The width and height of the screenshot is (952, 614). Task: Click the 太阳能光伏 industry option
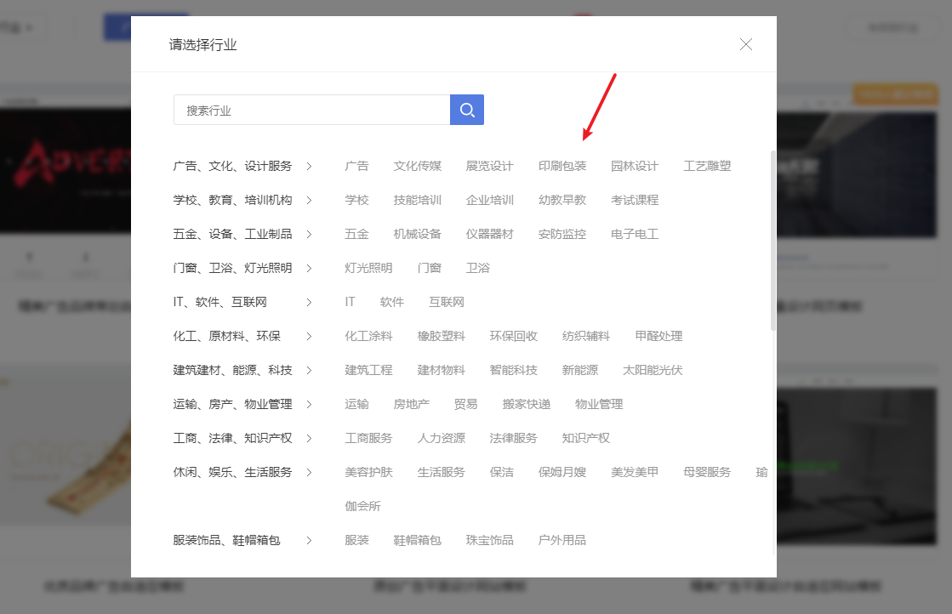pyautogui.click(x=652, y=370)
